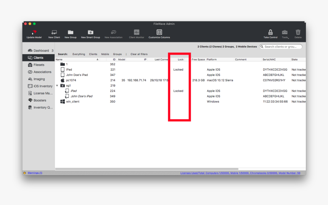Switch to the Dashboard view

tap(41, 50)
